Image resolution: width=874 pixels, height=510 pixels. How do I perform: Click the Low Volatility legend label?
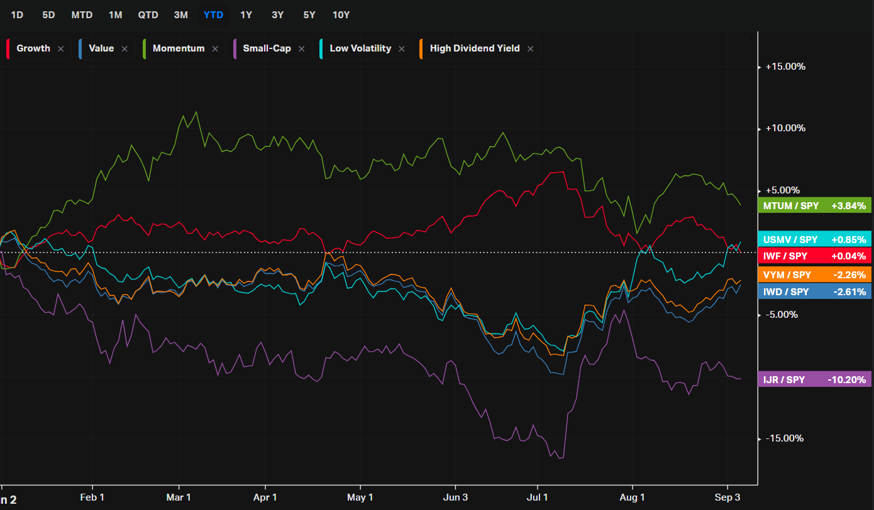(x=360, y=48)
